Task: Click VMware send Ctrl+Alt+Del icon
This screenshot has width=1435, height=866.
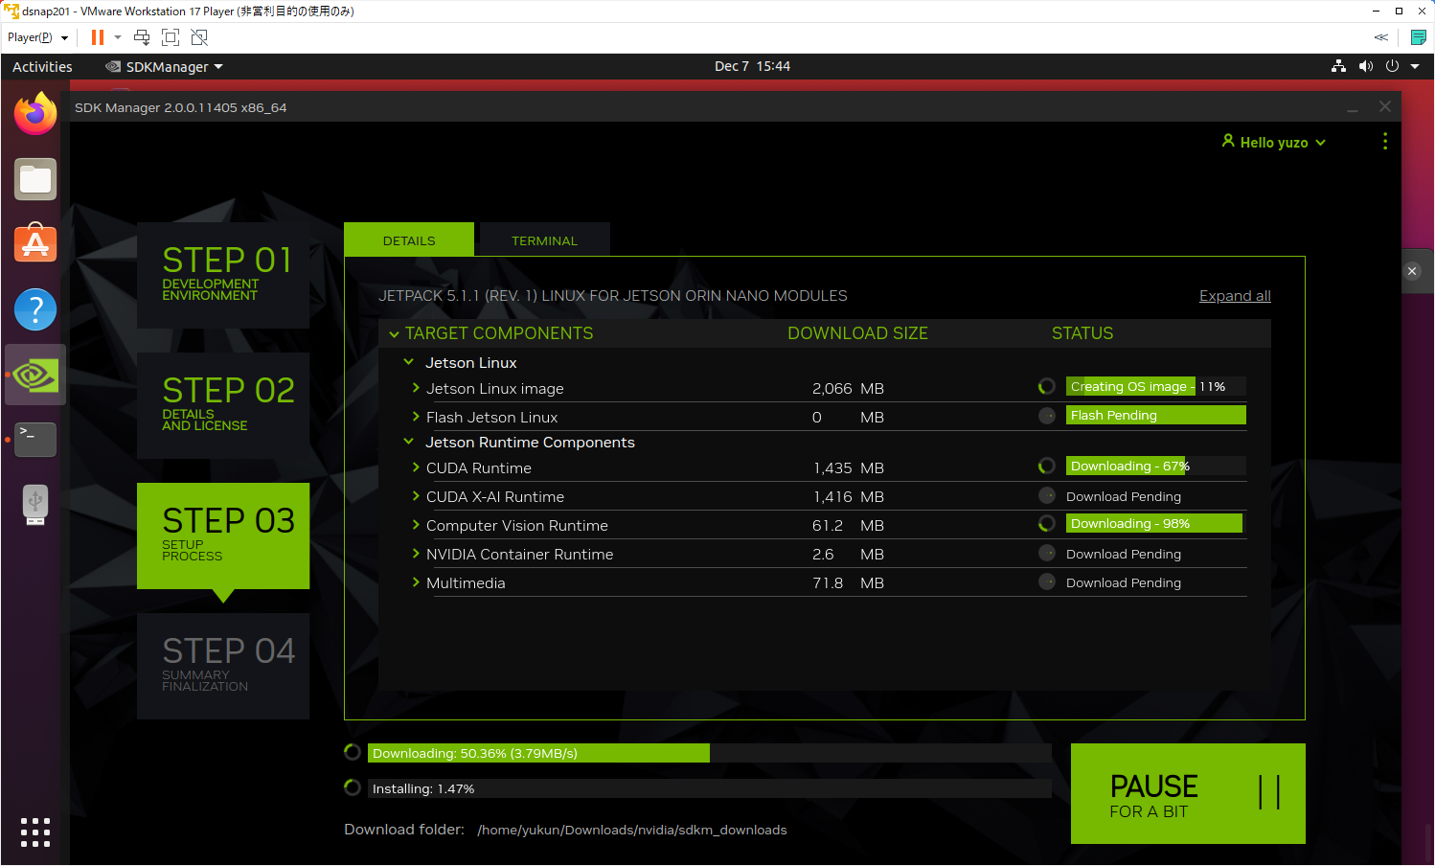Action: (142, 37)
